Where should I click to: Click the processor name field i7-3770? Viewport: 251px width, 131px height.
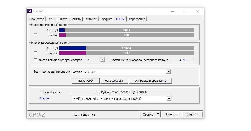click(121, 92)
